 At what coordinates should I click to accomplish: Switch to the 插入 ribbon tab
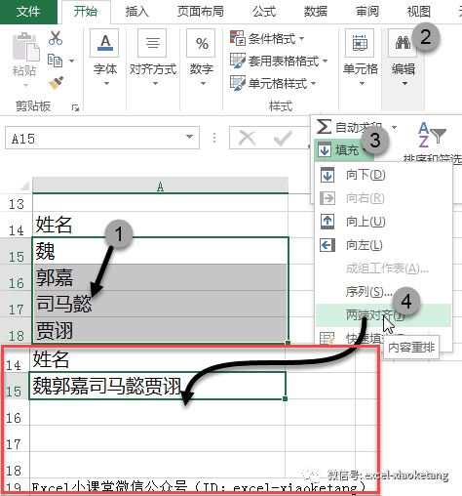click(137, 12)
